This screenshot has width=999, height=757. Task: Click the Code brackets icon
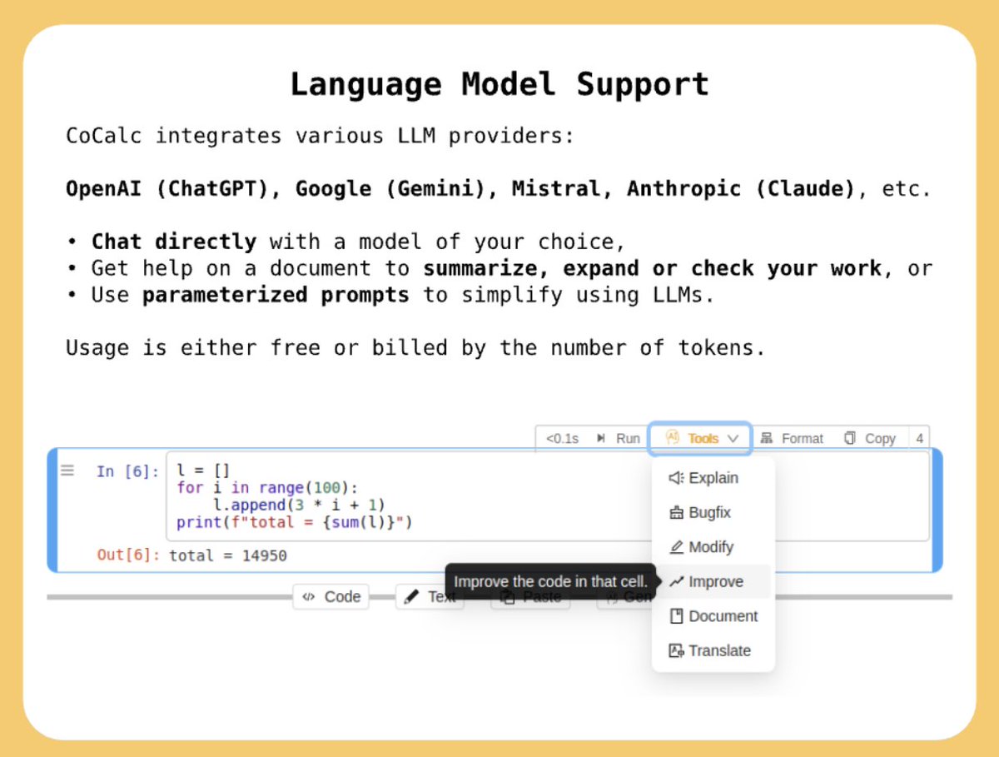309,596
